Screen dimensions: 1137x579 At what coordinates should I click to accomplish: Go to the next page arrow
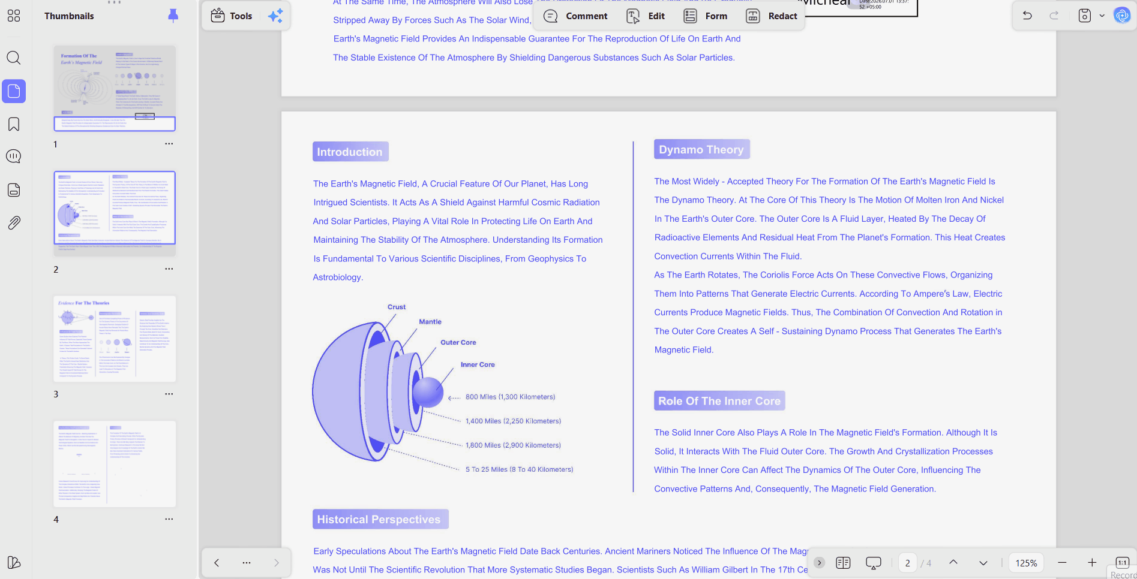983,563
